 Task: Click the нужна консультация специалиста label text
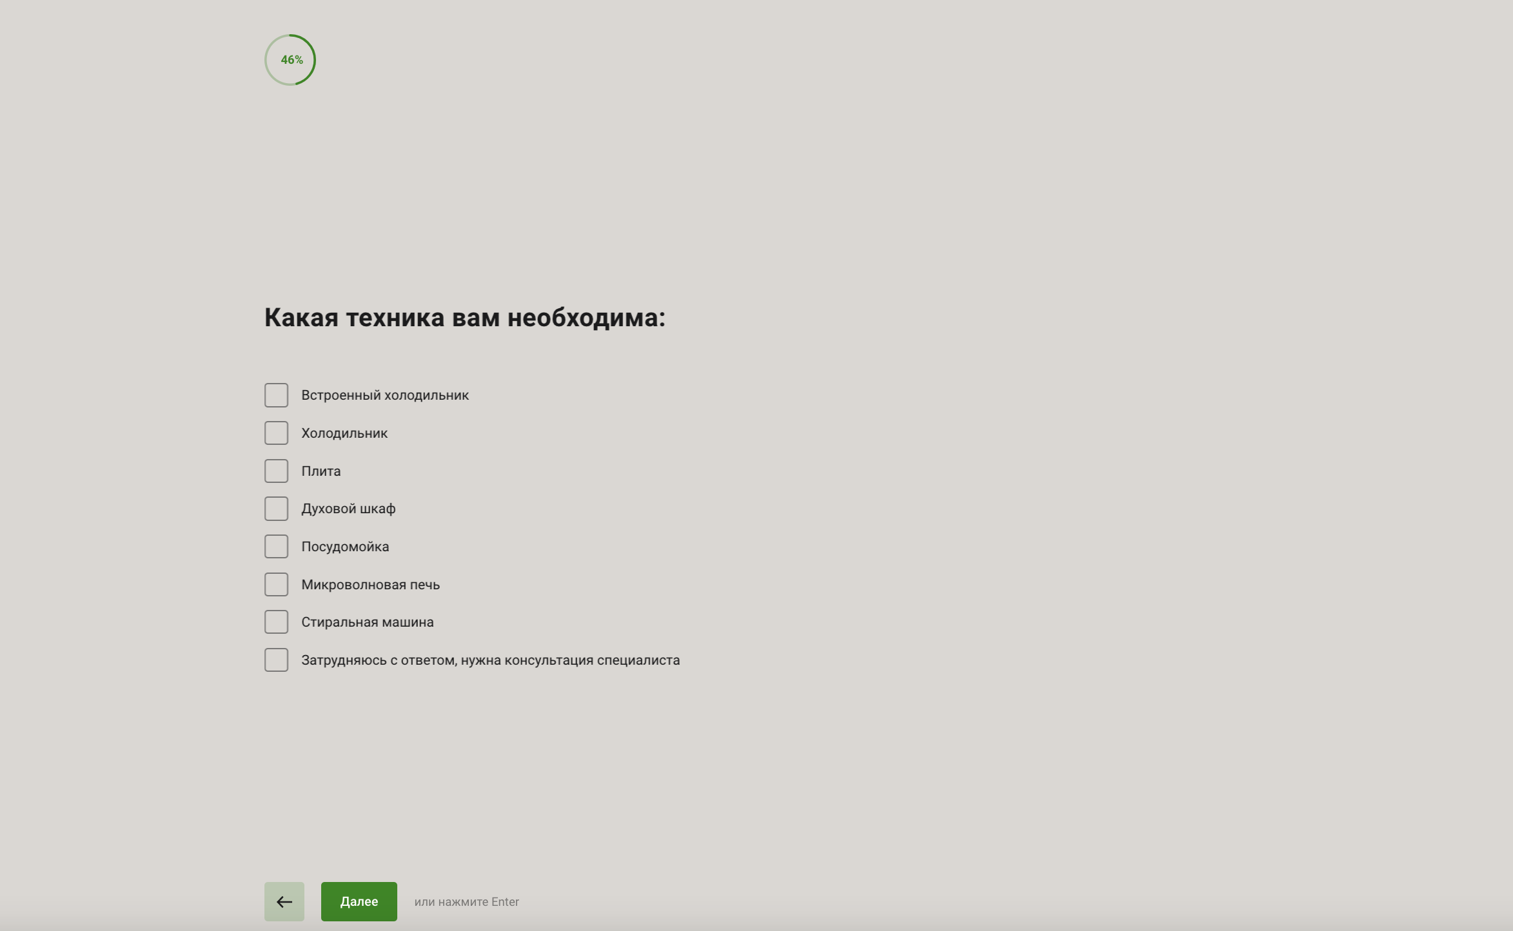tap(570, 660)
